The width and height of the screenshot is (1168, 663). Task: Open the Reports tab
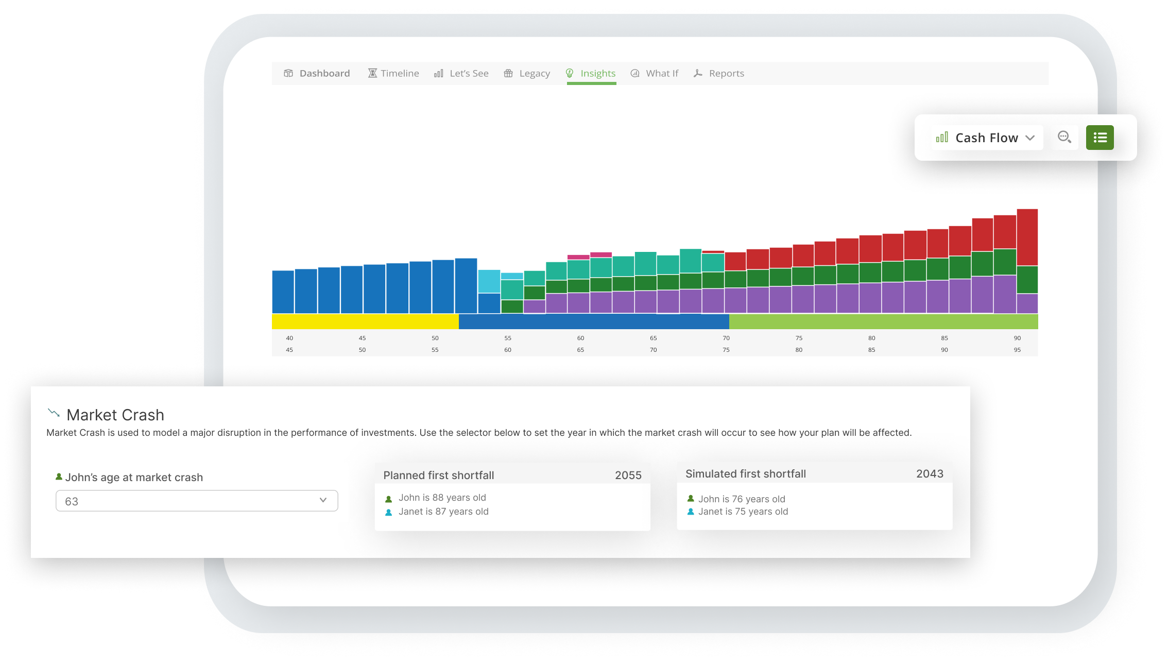pos(726,73)
